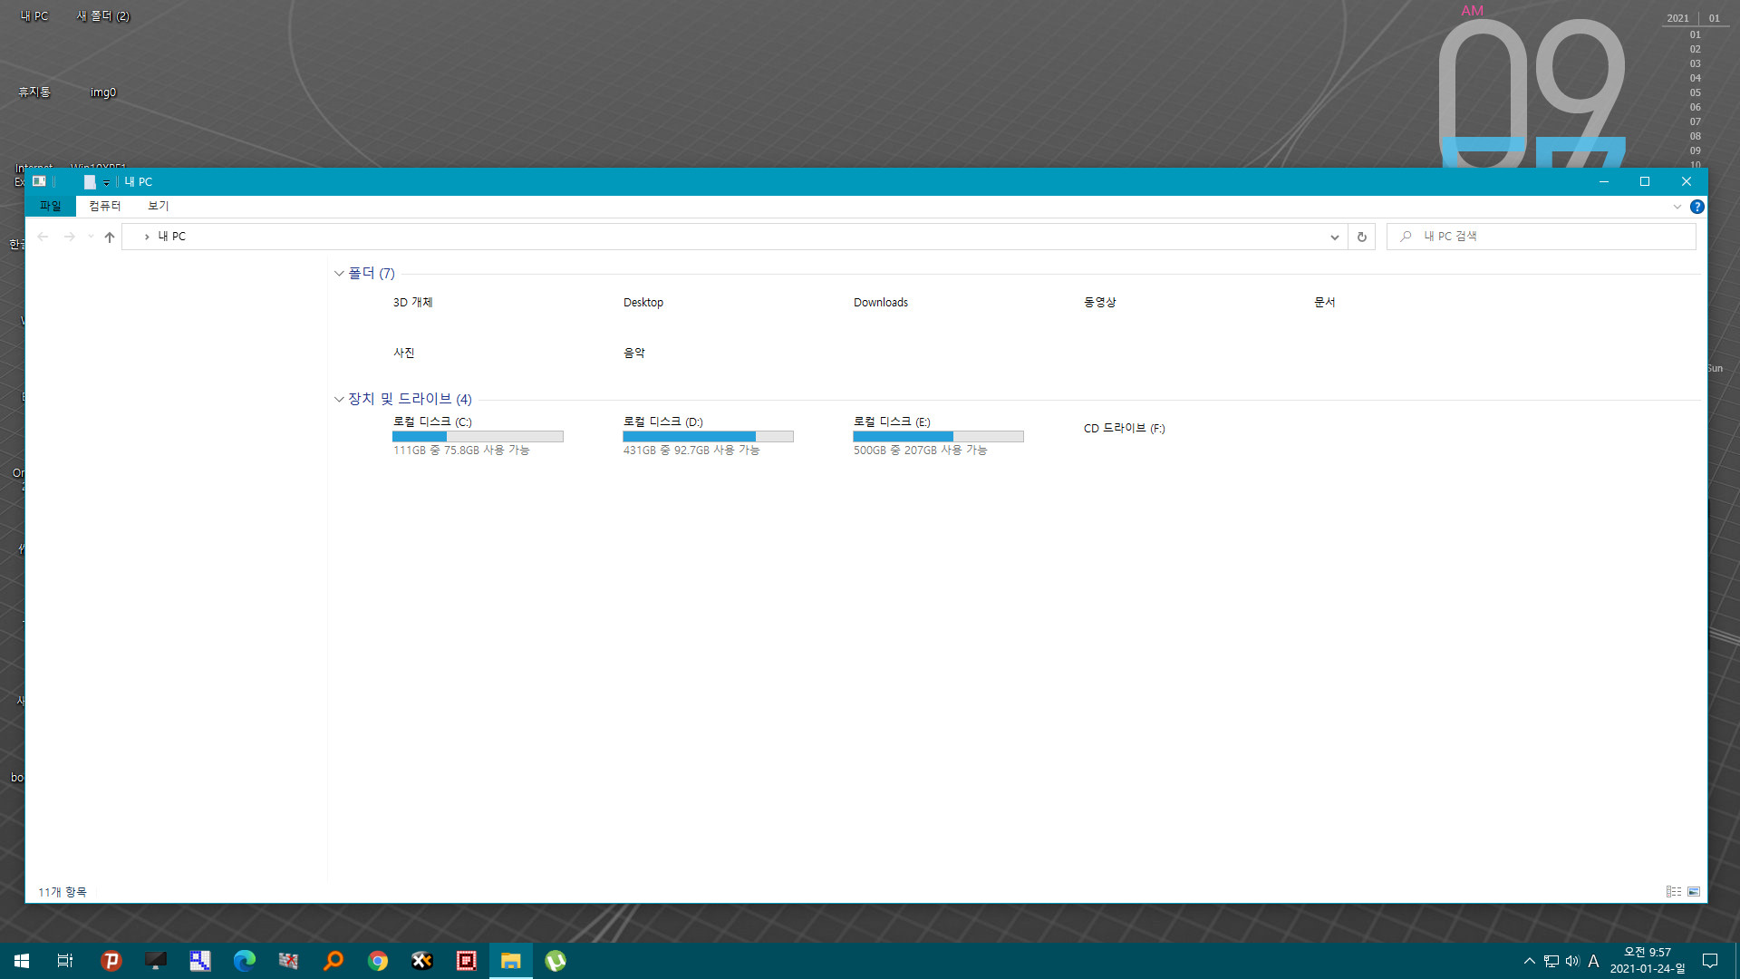Select 로컬 디스크 (E:) drive
The height and width of the screenshot is (979, 1740).
pos(893,422)
